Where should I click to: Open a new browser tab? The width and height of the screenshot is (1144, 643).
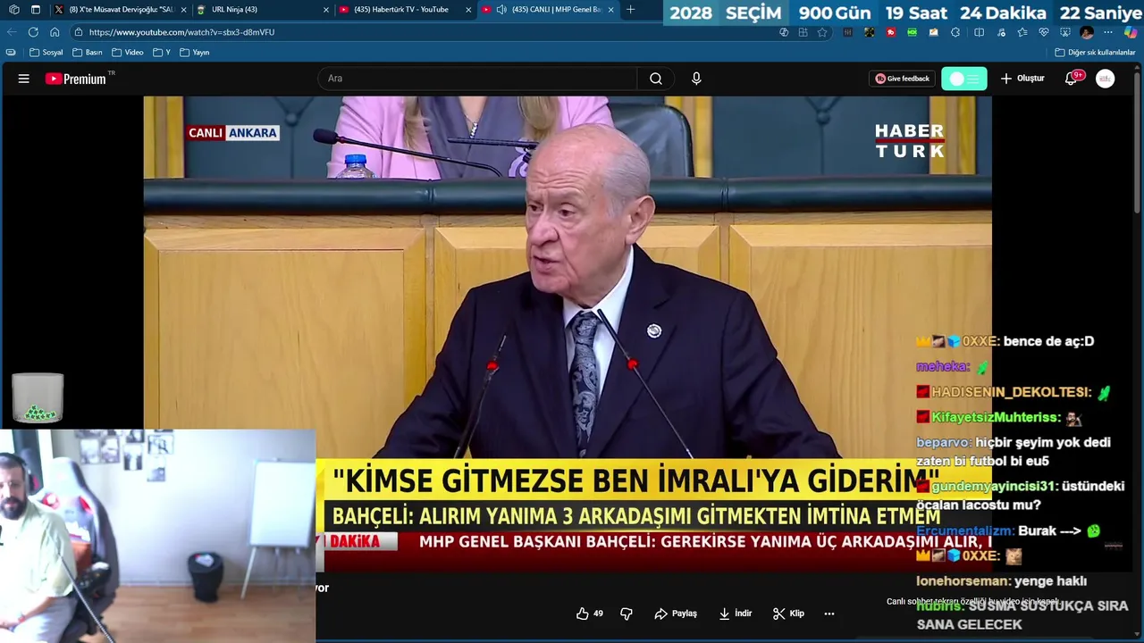pos(630,10)
